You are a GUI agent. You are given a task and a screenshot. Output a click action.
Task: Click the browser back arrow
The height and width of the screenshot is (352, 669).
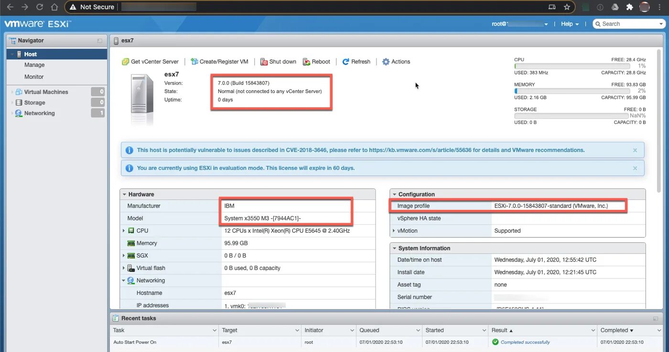coord(10,7)
